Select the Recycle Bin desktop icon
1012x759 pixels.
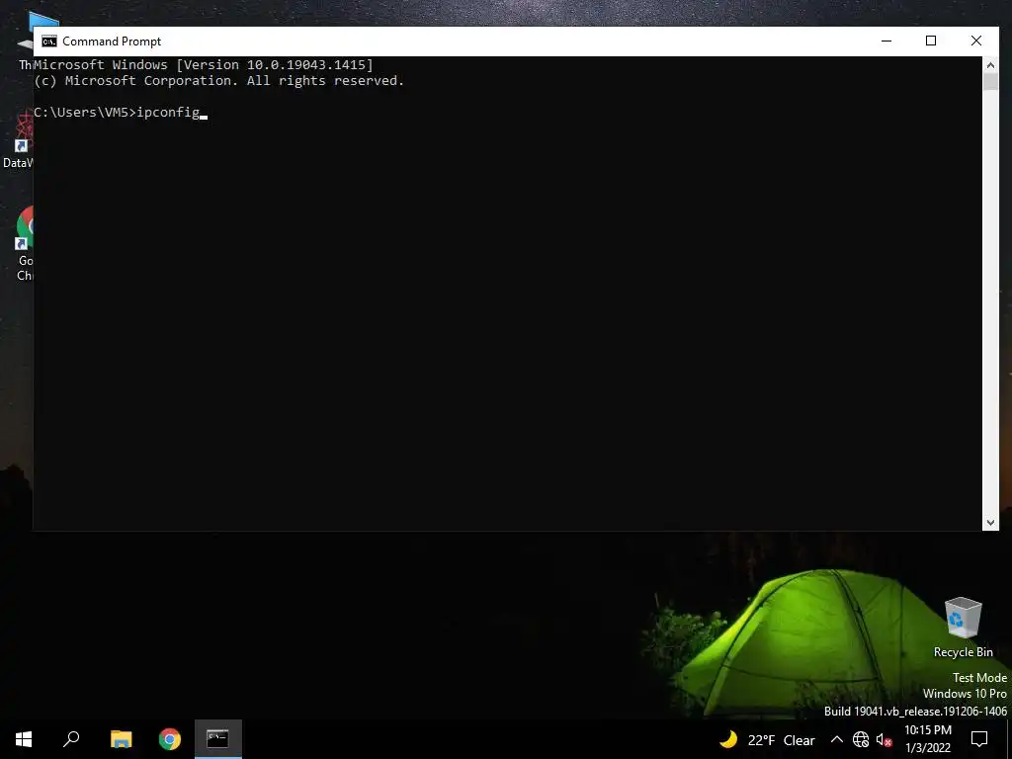(963, 627)
